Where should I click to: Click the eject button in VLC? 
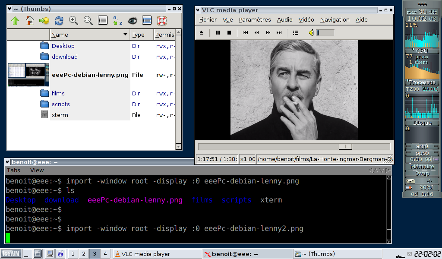click(x=201, y=33)
